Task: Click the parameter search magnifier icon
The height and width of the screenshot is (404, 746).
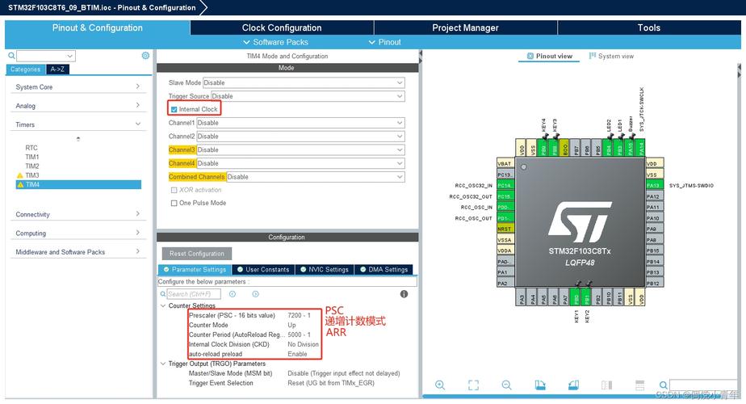Action: [x=163, y=294]
